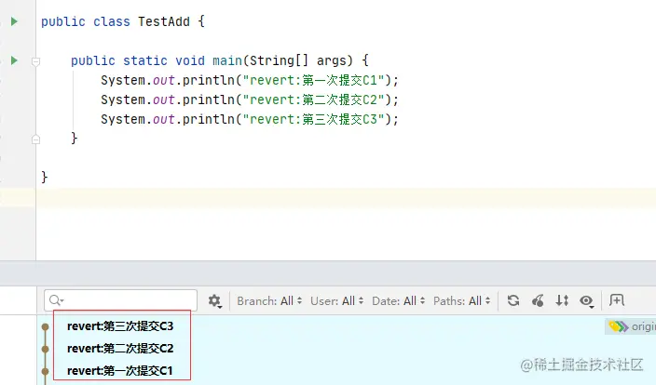Select commit revert:第一次提交C1
The height and width of the screenshot is (385, 656).
(119, 371)
